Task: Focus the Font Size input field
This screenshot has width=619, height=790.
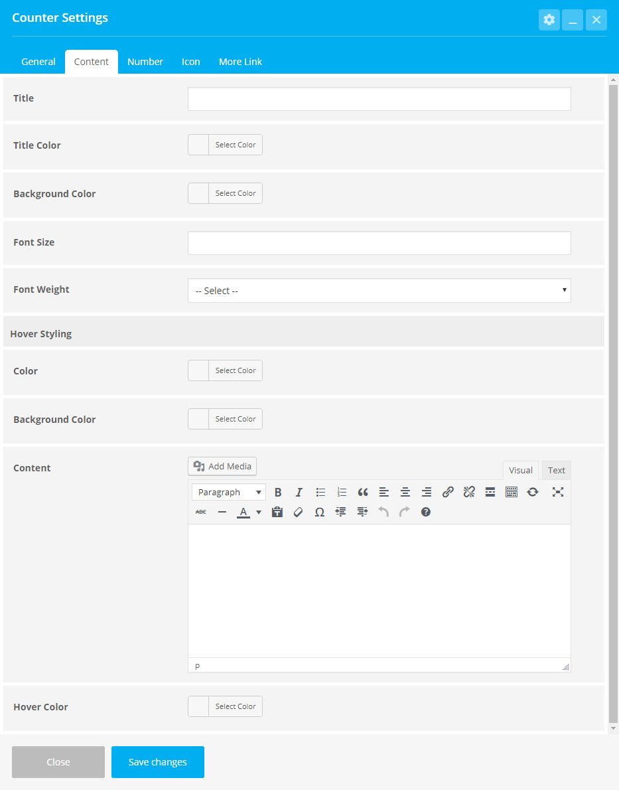Action: [379, 243]
